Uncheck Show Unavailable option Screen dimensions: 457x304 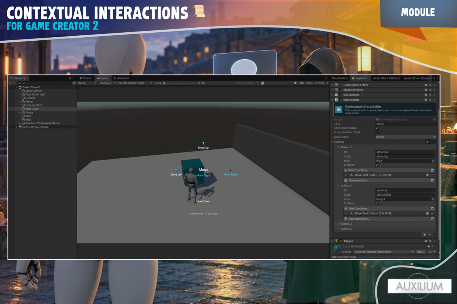[377, 128]
